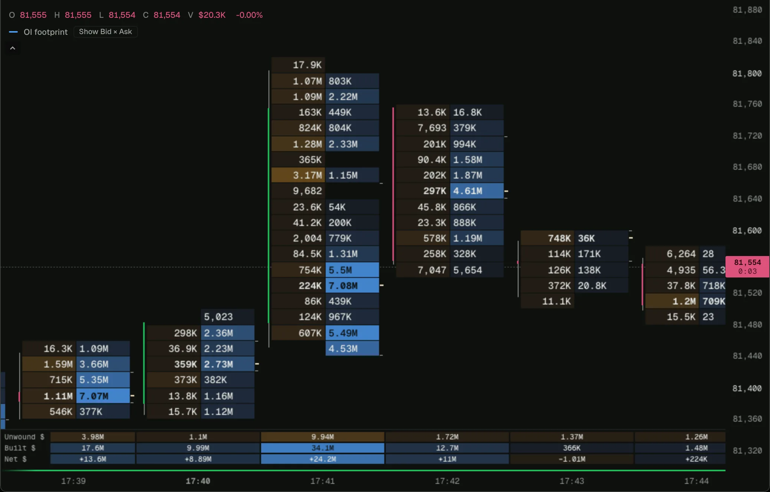This screenshot has width=770, height=492.
Task: Click the 11.1K cell
Action: [547, 301]
